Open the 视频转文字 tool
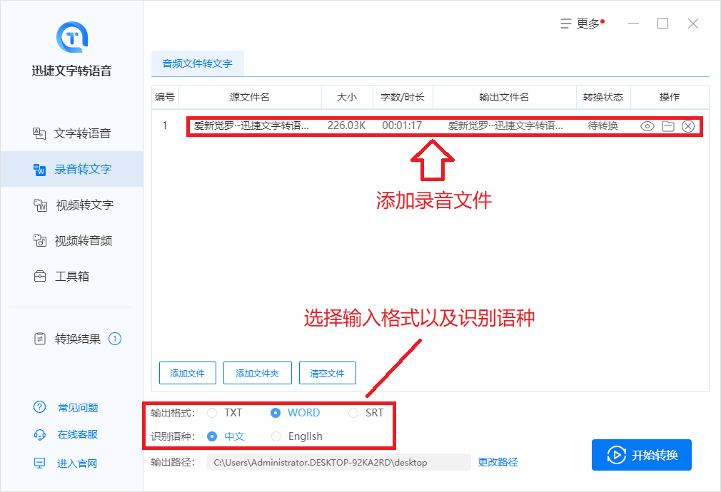Screen dimensions: 721x492 point(74,205)
